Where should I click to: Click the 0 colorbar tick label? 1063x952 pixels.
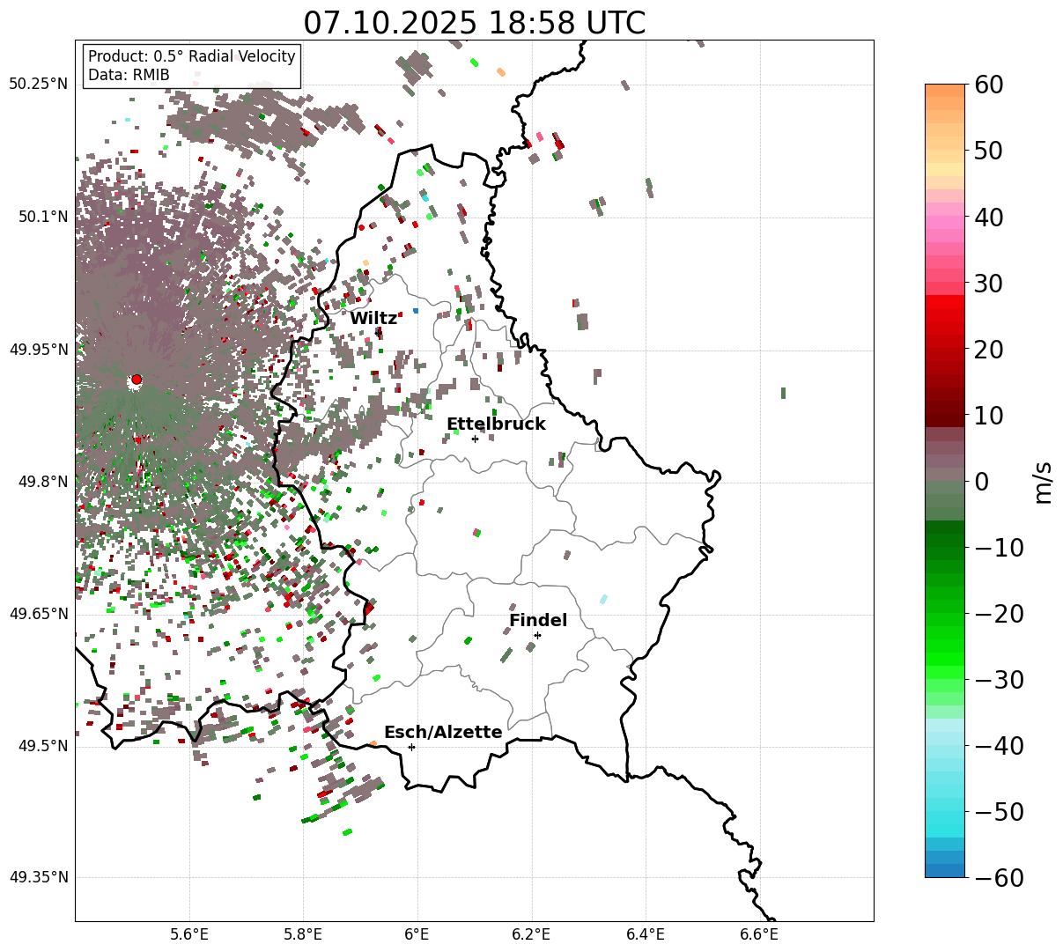(x=983, y=482)
